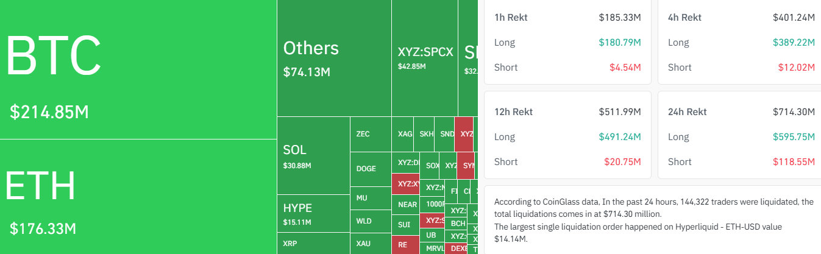
Task: Click the BTC amount $214.85M
Action: pos(49,112)
